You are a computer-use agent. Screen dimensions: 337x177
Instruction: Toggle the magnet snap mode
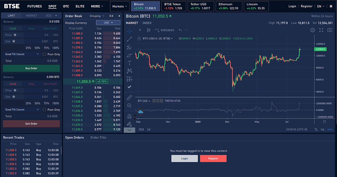point(129,117)
